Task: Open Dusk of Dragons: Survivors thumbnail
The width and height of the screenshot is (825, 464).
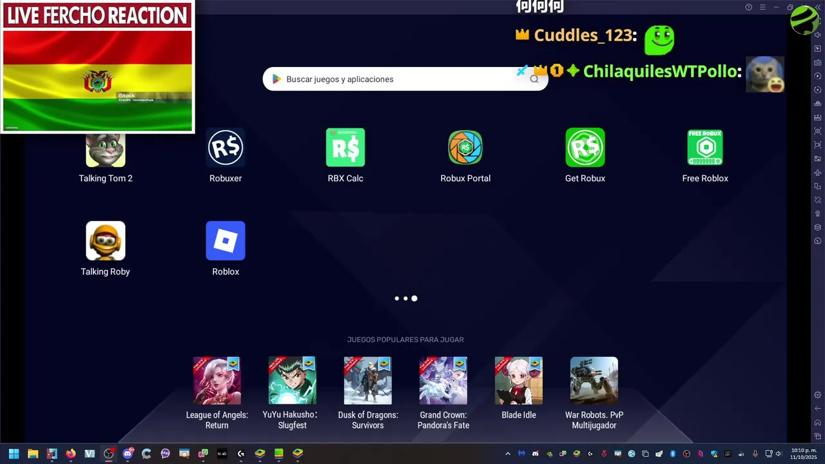Action: click(x=368, y=381)
